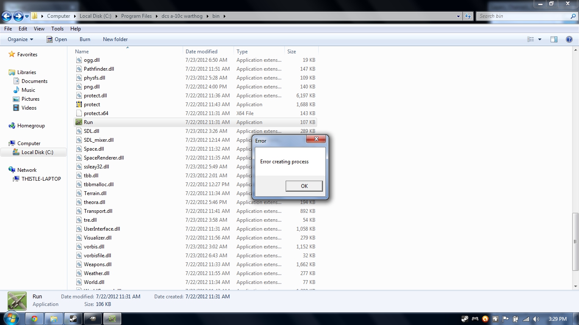The height and width of the screenshot is (325, 579).
Task: Expand the arrow after bin breadcrumb
Action: click(x=225, y=16)
